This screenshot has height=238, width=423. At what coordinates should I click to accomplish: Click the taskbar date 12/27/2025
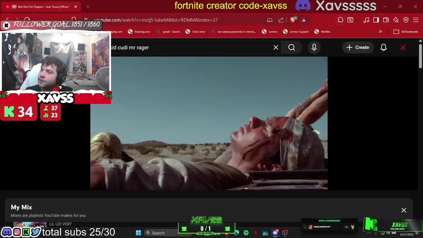point(406,234)
